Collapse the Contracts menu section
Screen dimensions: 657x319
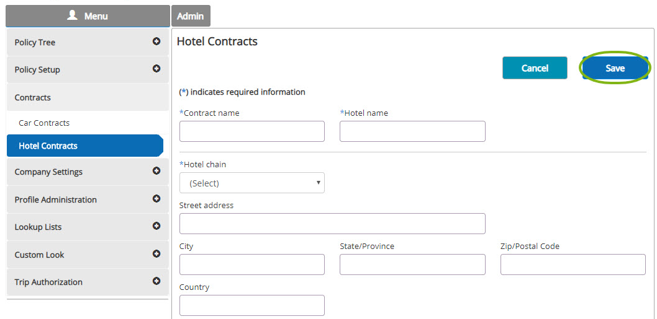[x=88, y=97]
